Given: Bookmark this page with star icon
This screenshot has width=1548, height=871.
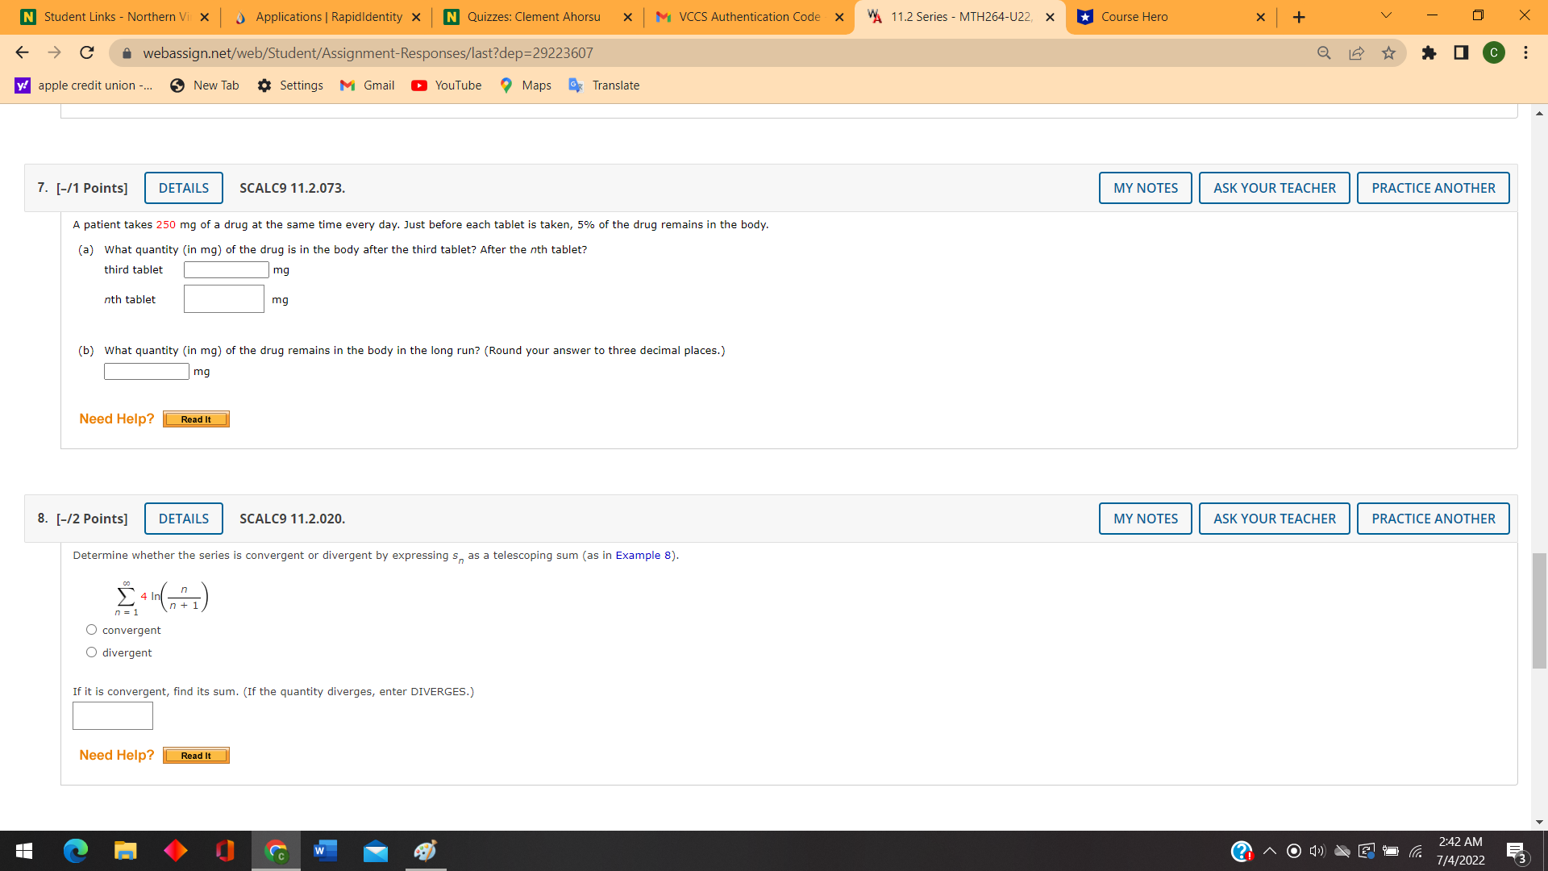Looking at the screenshot, I should pos(1388,53).
